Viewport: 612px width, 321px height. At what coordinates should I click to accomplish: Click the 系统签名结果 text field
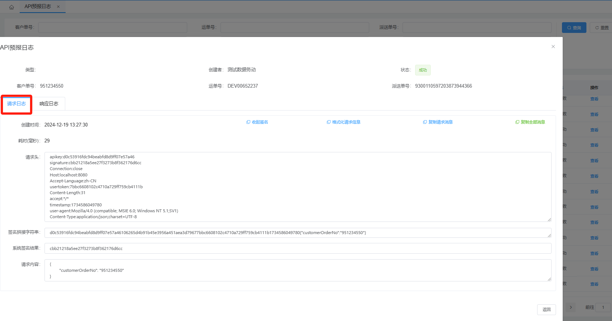[298, 249]
